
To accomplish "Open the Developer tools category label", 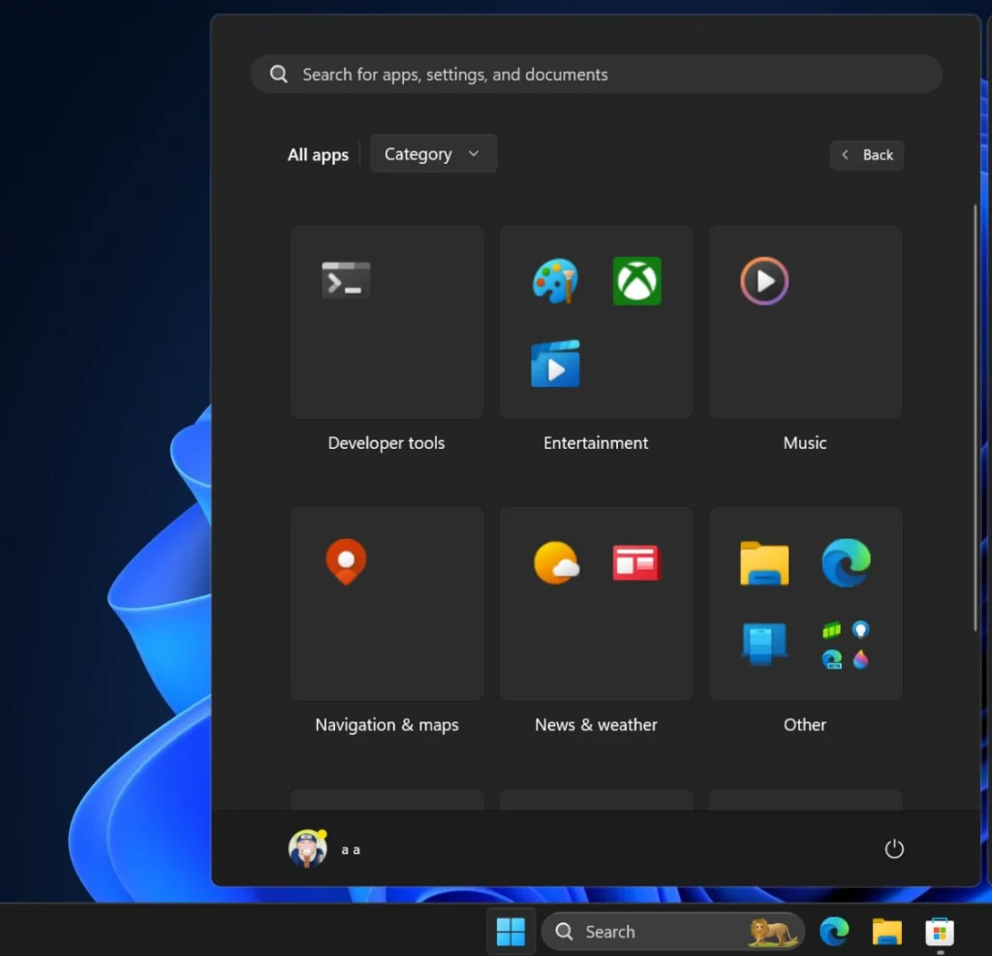I will click(386, 442).
